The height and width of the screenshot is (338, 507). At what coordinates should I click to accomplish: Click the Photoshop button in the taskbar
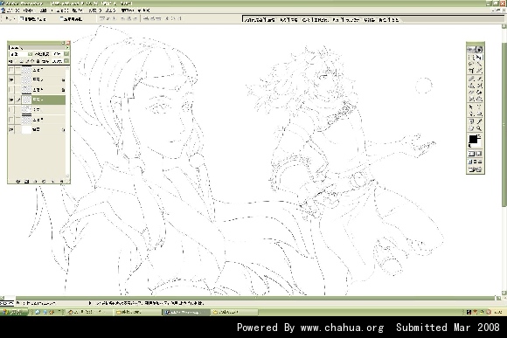coord(186,312)
